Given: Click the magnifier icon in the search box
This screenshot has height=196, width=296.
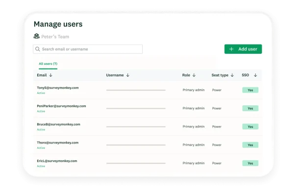Looking at the screenshot, I should click(x=38, y=49).
